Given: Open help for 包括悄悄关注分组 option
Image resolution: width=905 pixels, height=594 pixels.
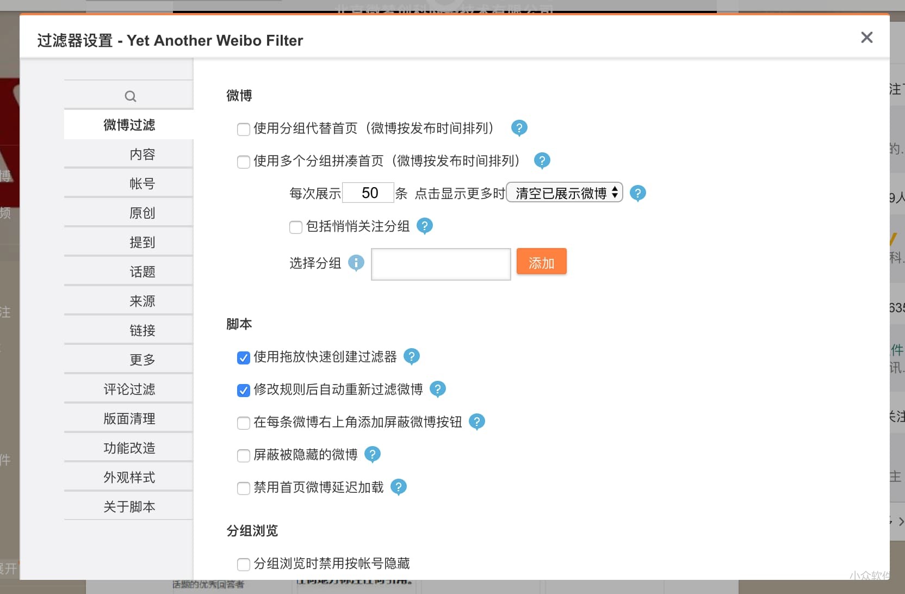Looking at the screenshot, I should click(425, 226).
